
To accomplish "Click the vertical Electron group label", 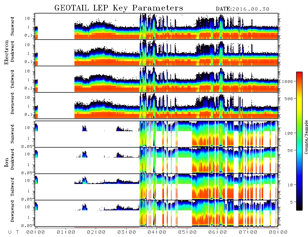I will coord(6,53).
